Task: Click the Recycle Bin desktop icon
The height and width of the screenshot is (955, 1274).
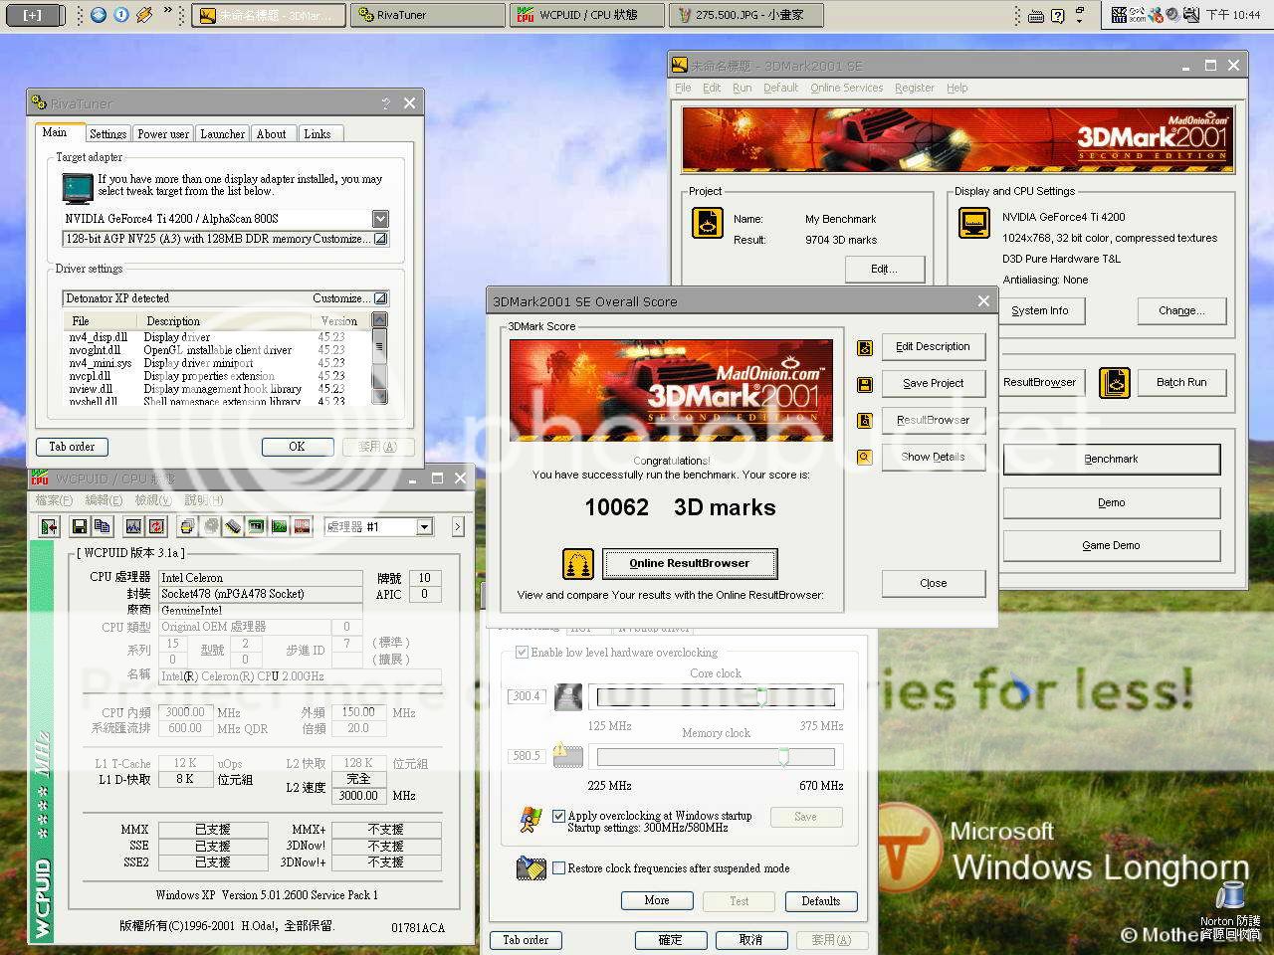Action: 1230,897
